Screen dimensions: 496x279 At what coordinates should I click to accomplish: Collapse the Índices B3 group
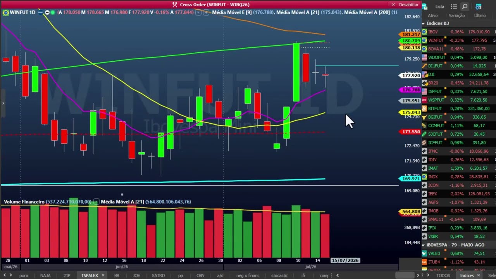(424, 24)
